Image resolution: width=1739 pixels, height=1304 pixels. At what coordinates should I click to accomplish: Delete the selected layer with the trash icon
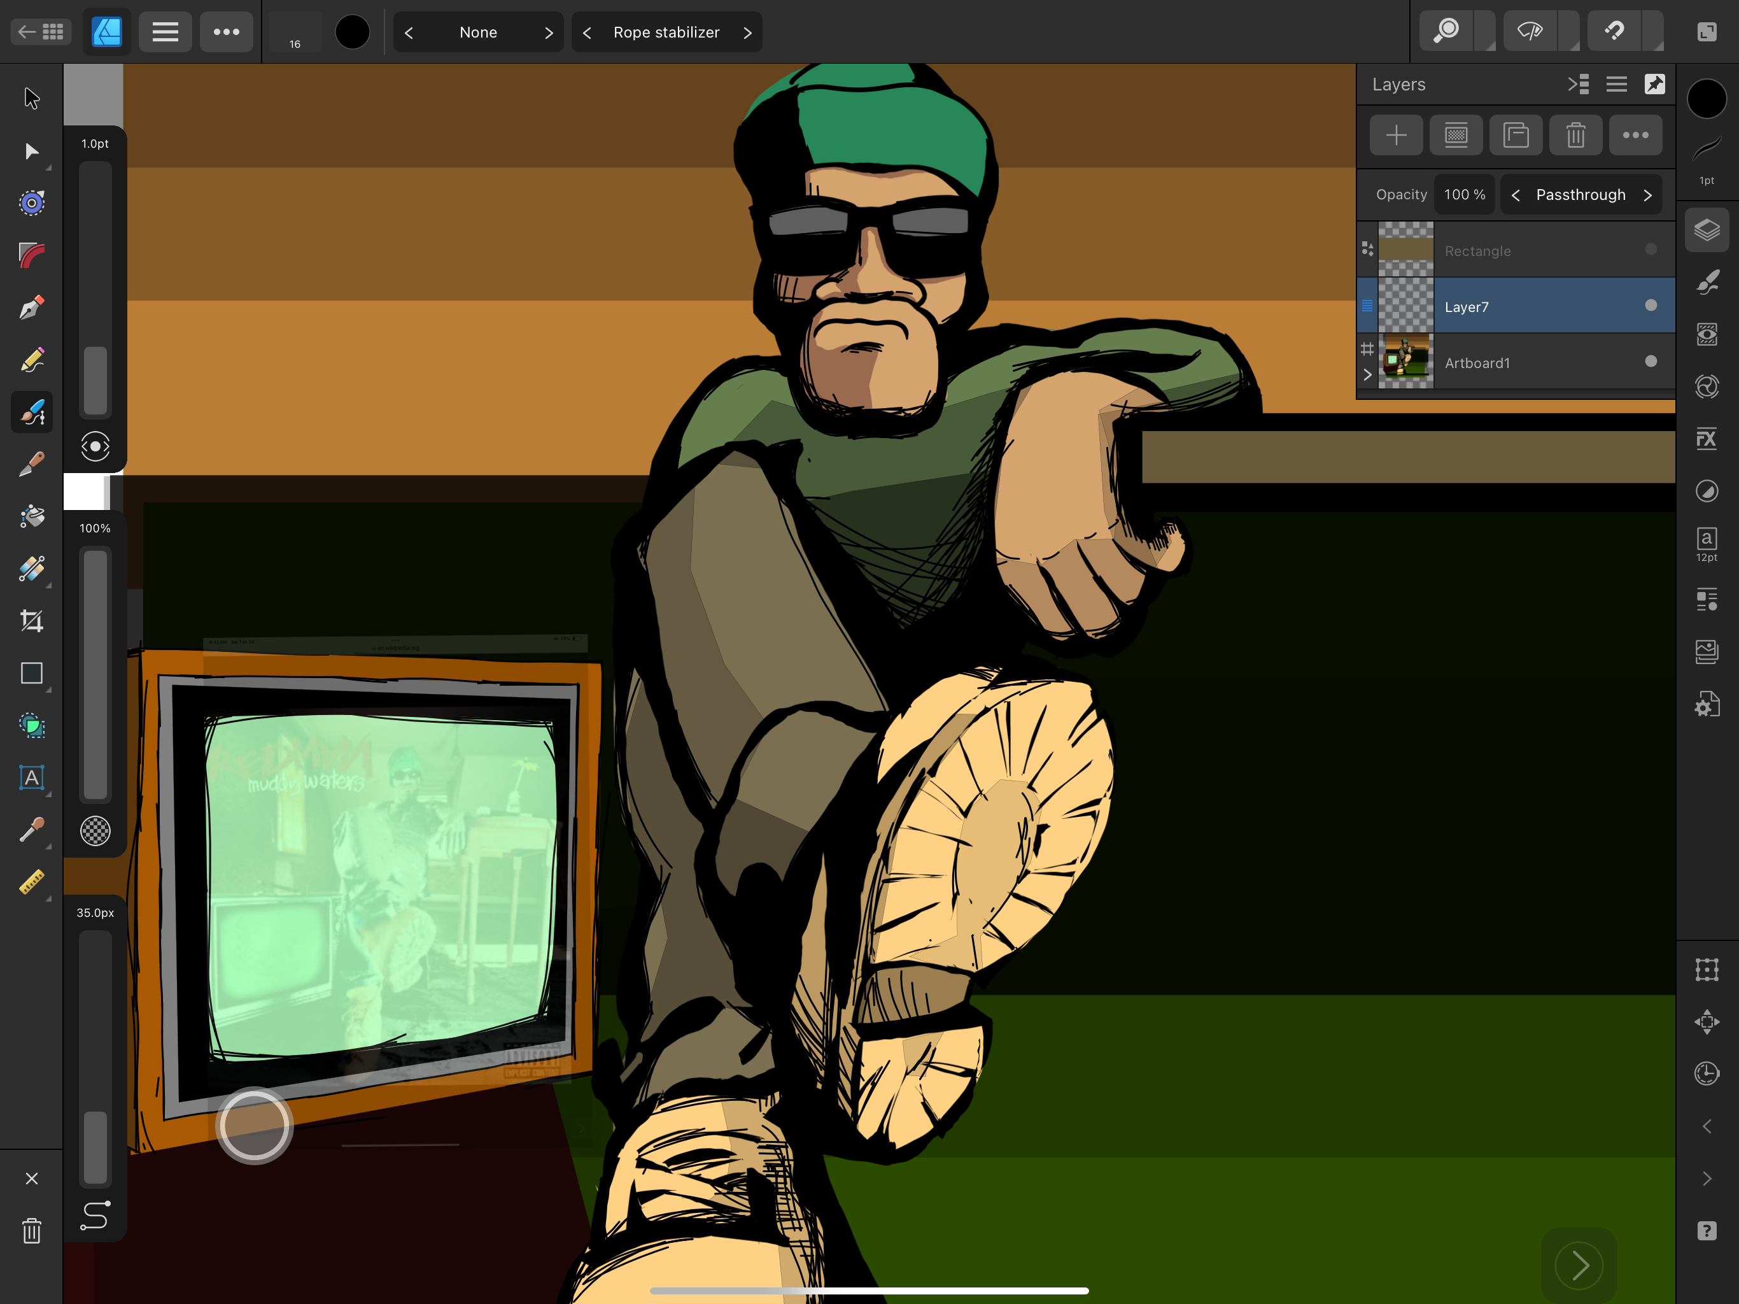[1575, 135]
